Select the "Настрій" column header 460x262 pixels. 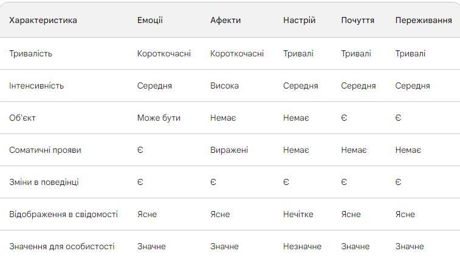tap(299, 20)
